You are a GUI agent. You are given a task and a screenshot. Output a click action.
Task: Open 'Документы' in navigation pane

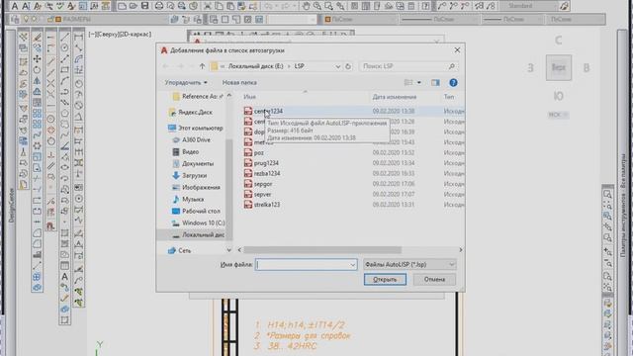pos(198,163)
